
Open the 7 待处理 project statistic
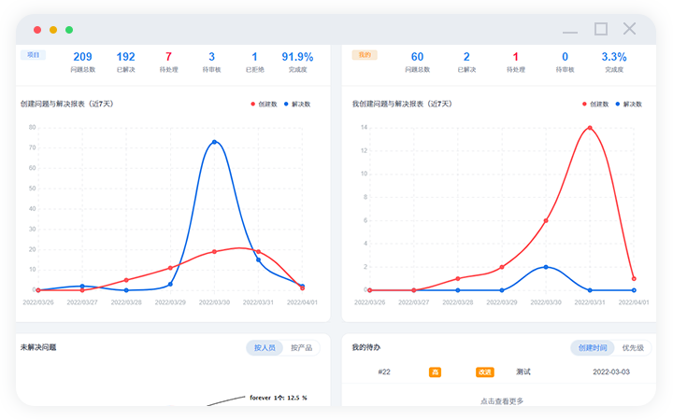point(168,62)
